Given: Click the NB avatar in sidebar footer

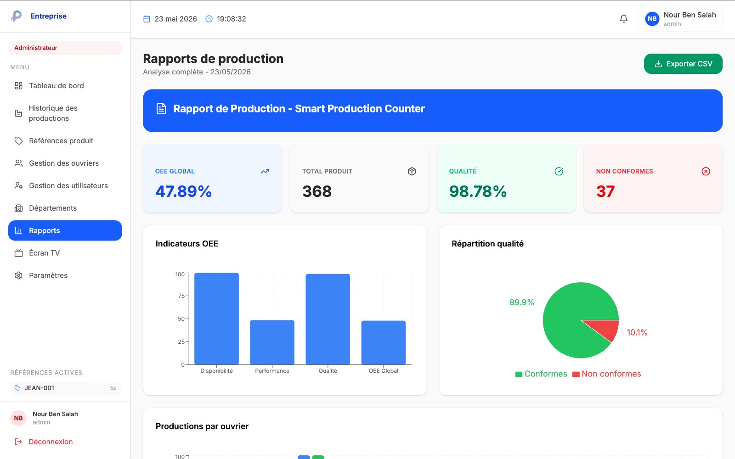Looking at the screenshot, I should point(18,418).
